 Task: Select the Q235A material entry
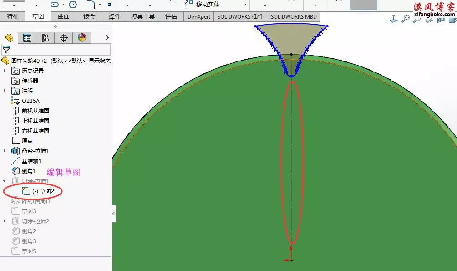(30, 101)
